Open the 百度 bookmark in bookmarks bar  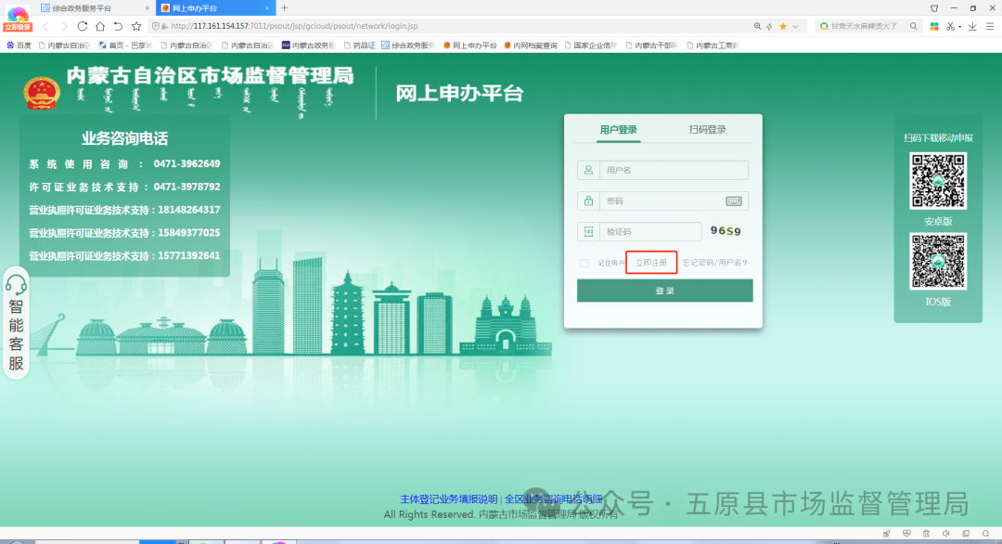point(19,44)
